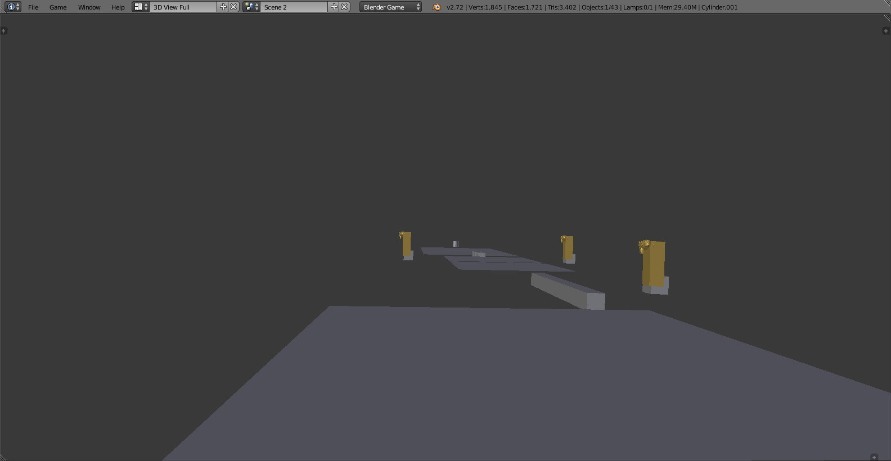
Task: Expand the properties region plus at viewport top-right
Action: 885,30
